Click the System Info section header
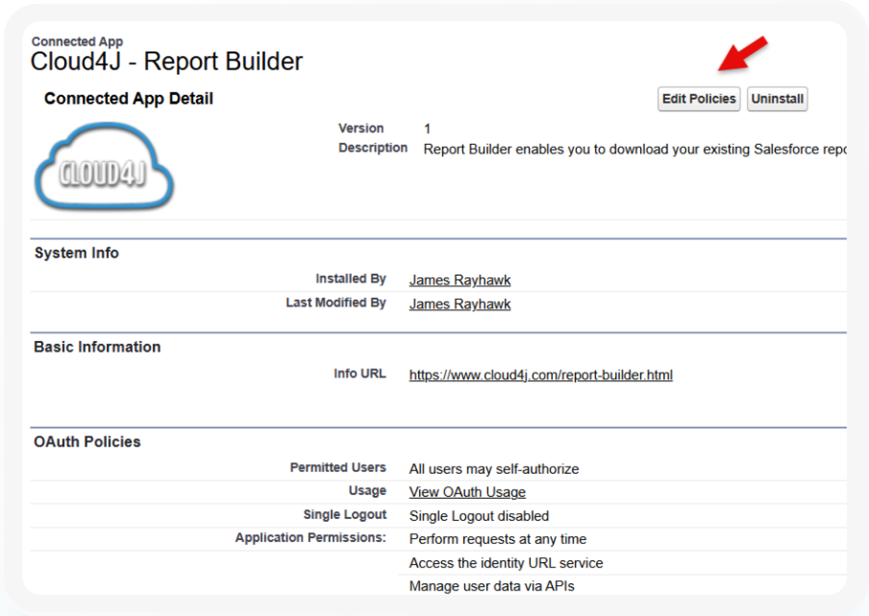Viewport: 869px width, 616px height. (77, 253)
